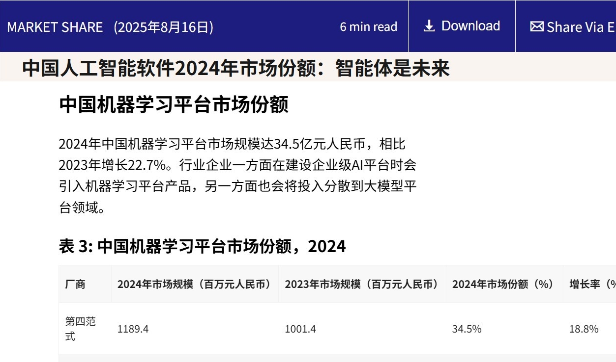The image size is (616, 362).
Task: Select the 第四范式 vendor cell
Action: click(80, 329)
